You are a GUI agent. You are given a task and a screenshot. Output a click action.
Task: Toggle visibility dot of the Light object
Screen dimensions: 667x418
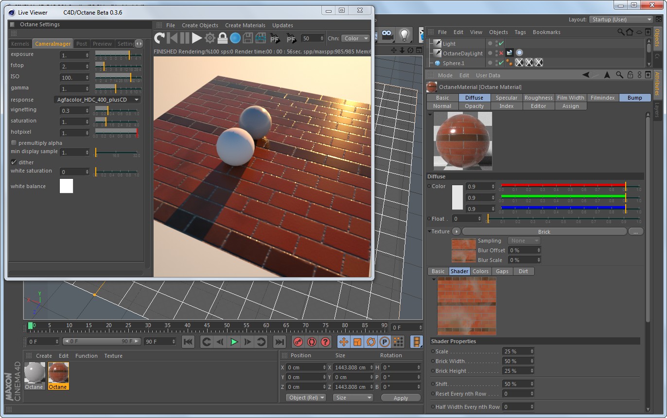coord(491,43)
